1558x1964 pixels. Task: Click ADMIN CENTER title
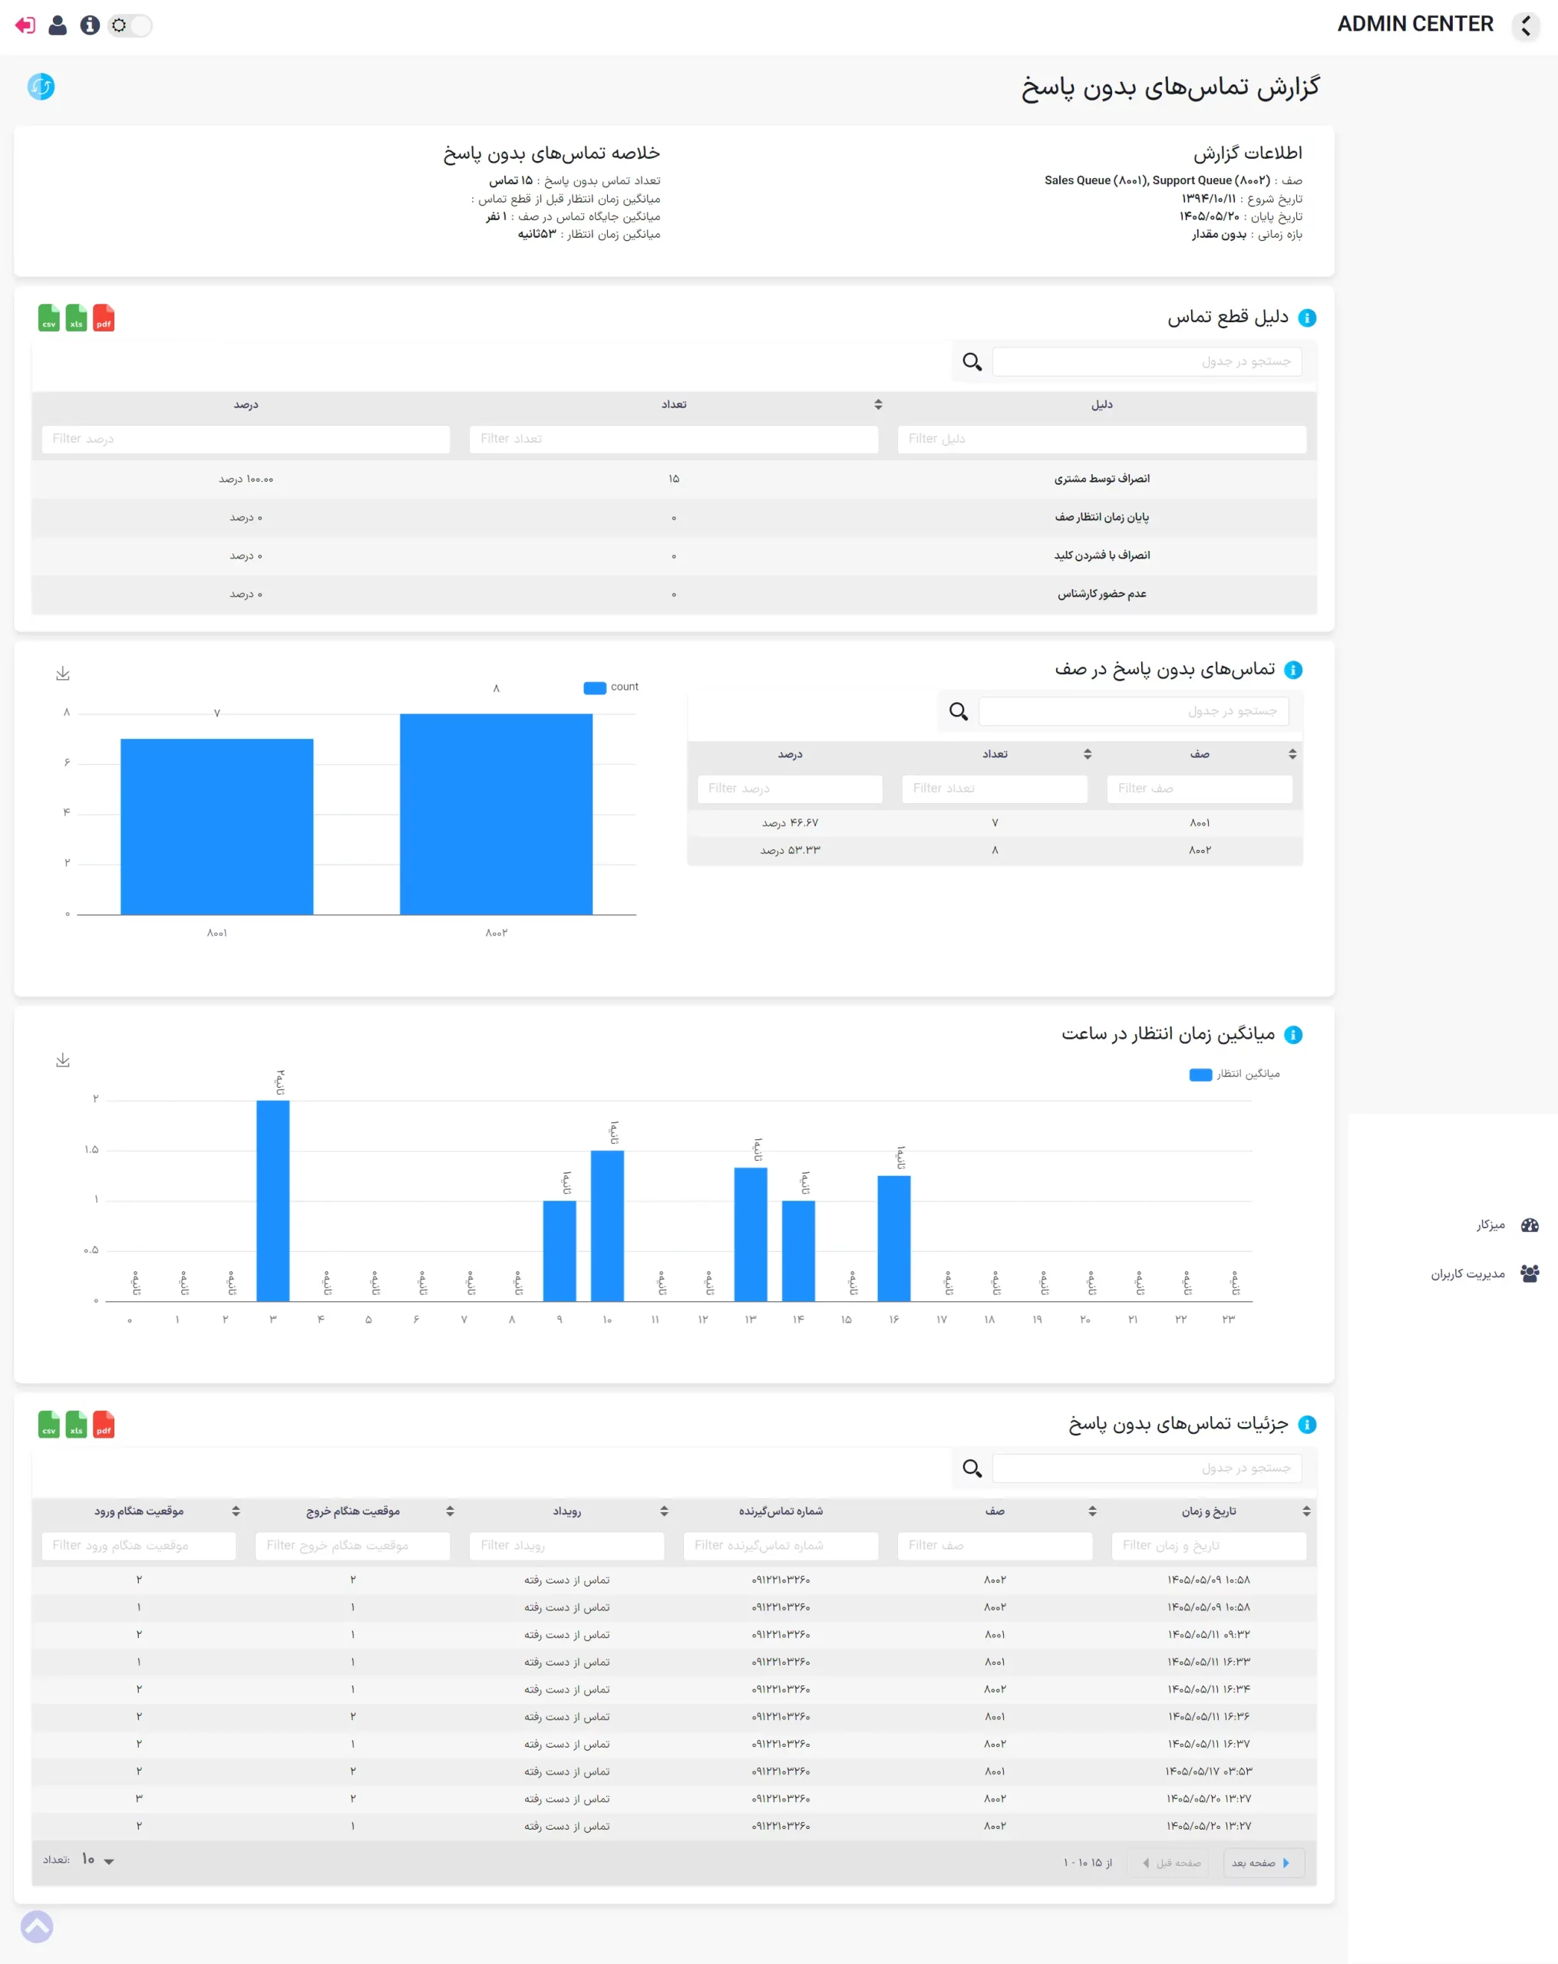[1415, 25]
